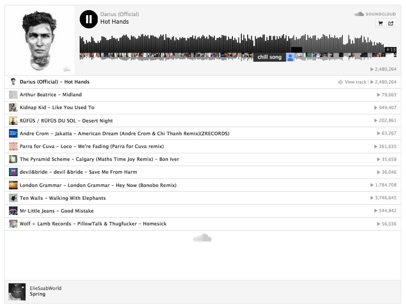
Task: Open Darius (Official) artist link
Action: point(120,14)
